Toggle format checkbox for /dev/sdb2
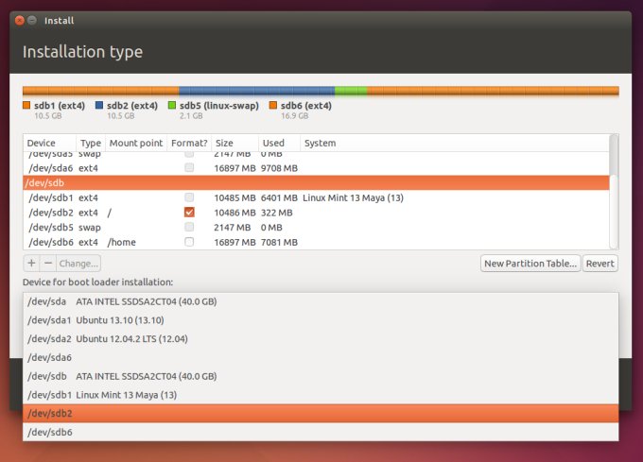 tap(189, 213)
